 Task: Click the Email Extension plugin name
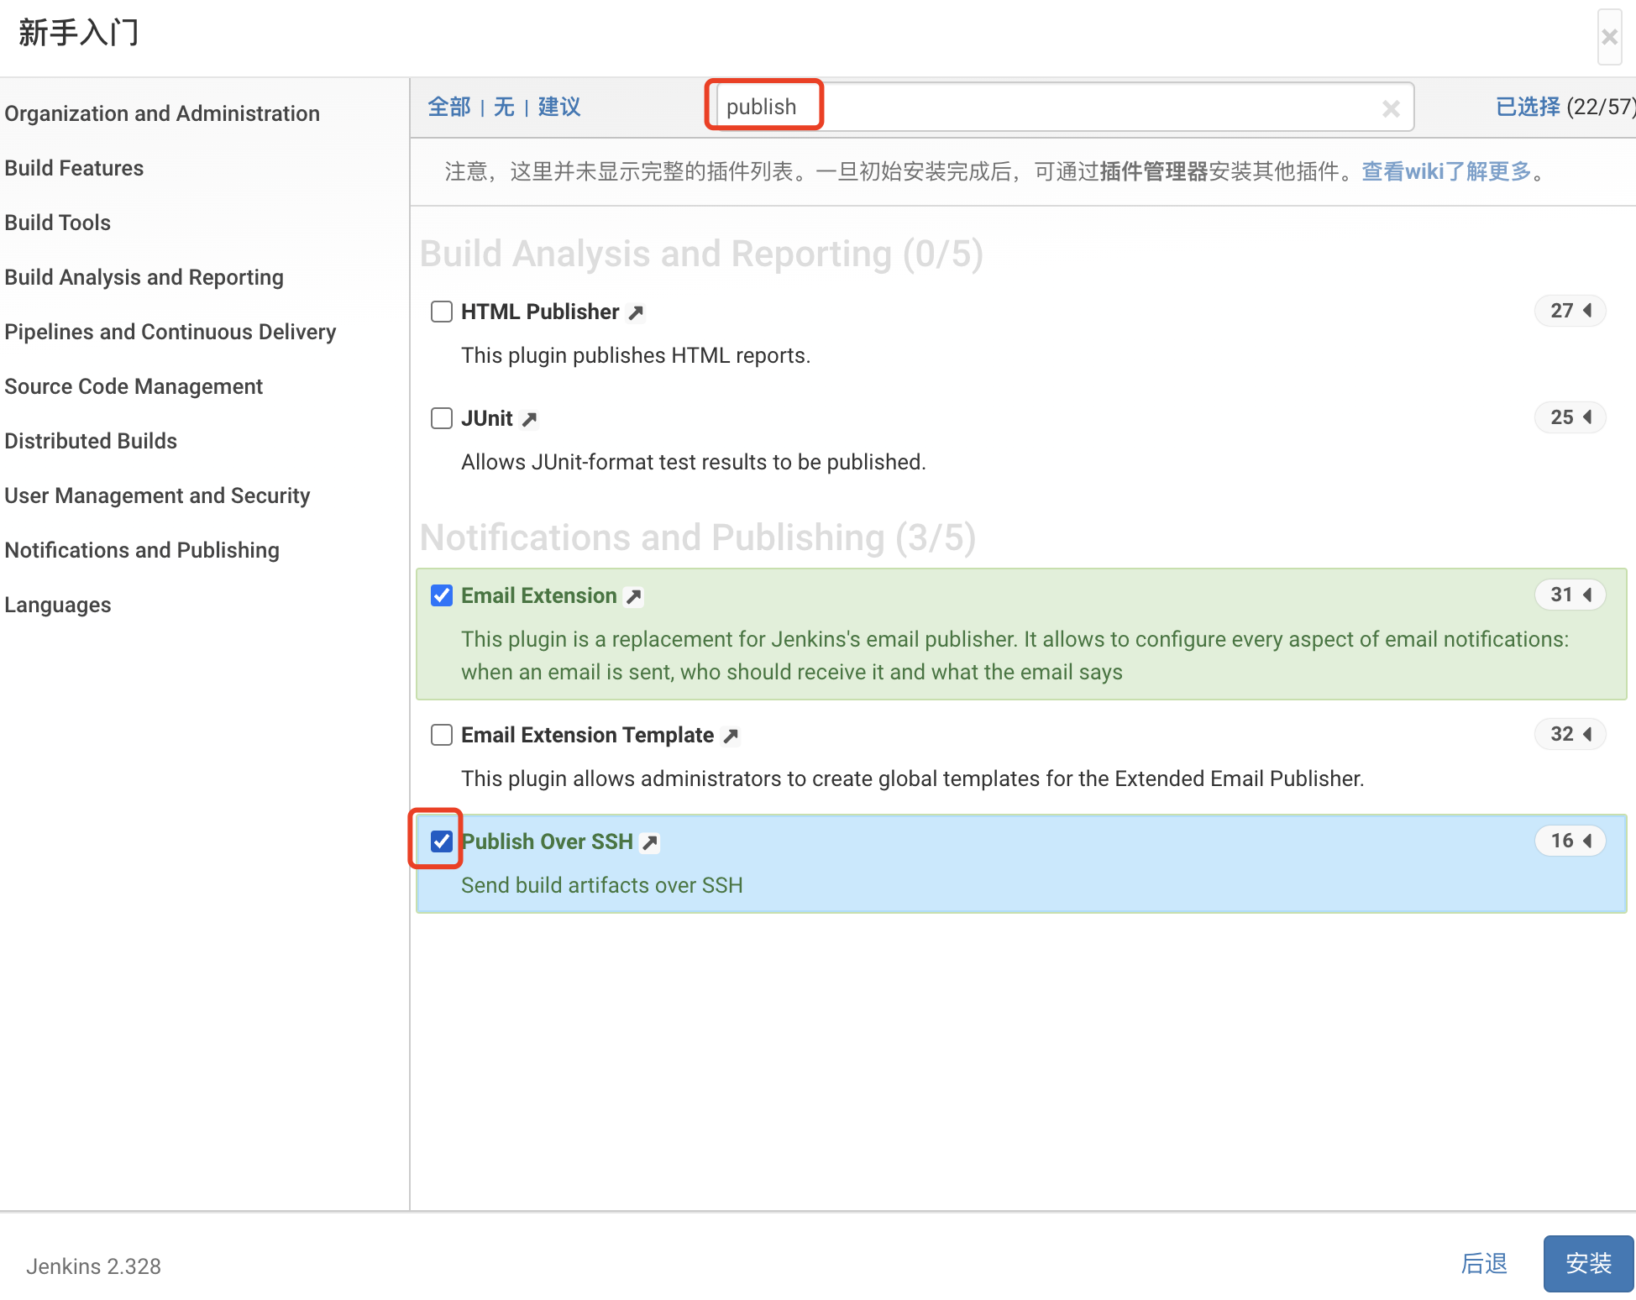click(539, 595)
